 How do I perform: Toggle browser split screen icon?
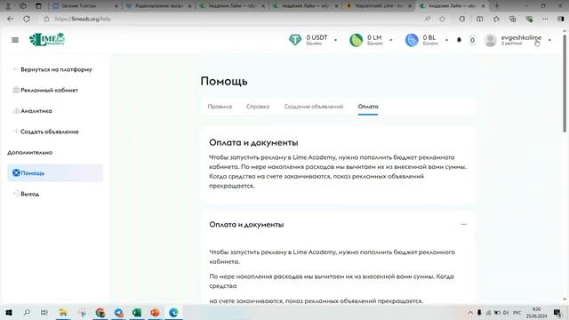coord(480,19)
